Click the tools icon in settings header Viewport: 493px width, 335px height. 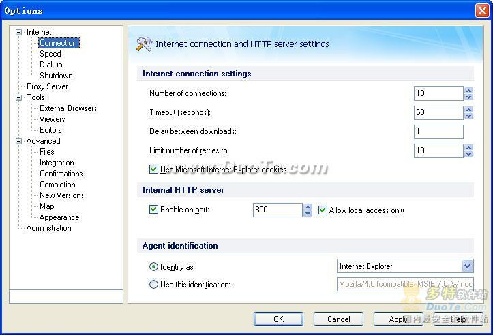(145, 44)
